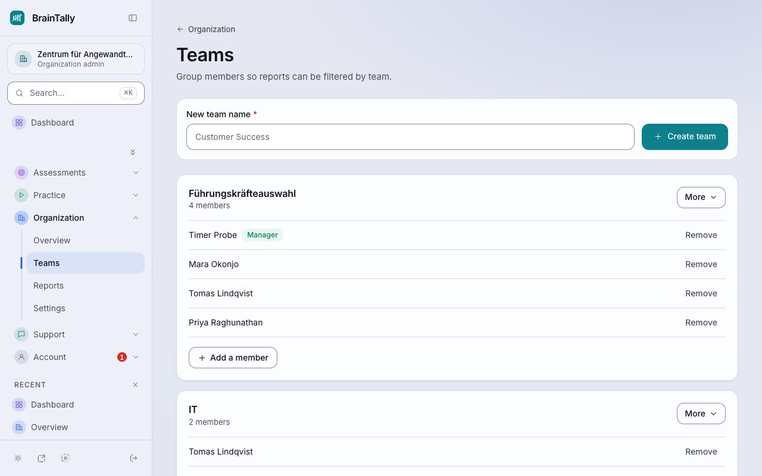Image resolution: width=762 pixels, height=476 pixels.
Task: Click Add a member button
Action: tap(233, 358)
